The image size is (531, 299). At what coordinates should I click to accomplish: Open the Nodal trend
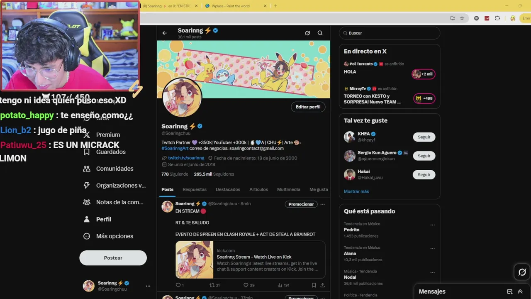350,277
